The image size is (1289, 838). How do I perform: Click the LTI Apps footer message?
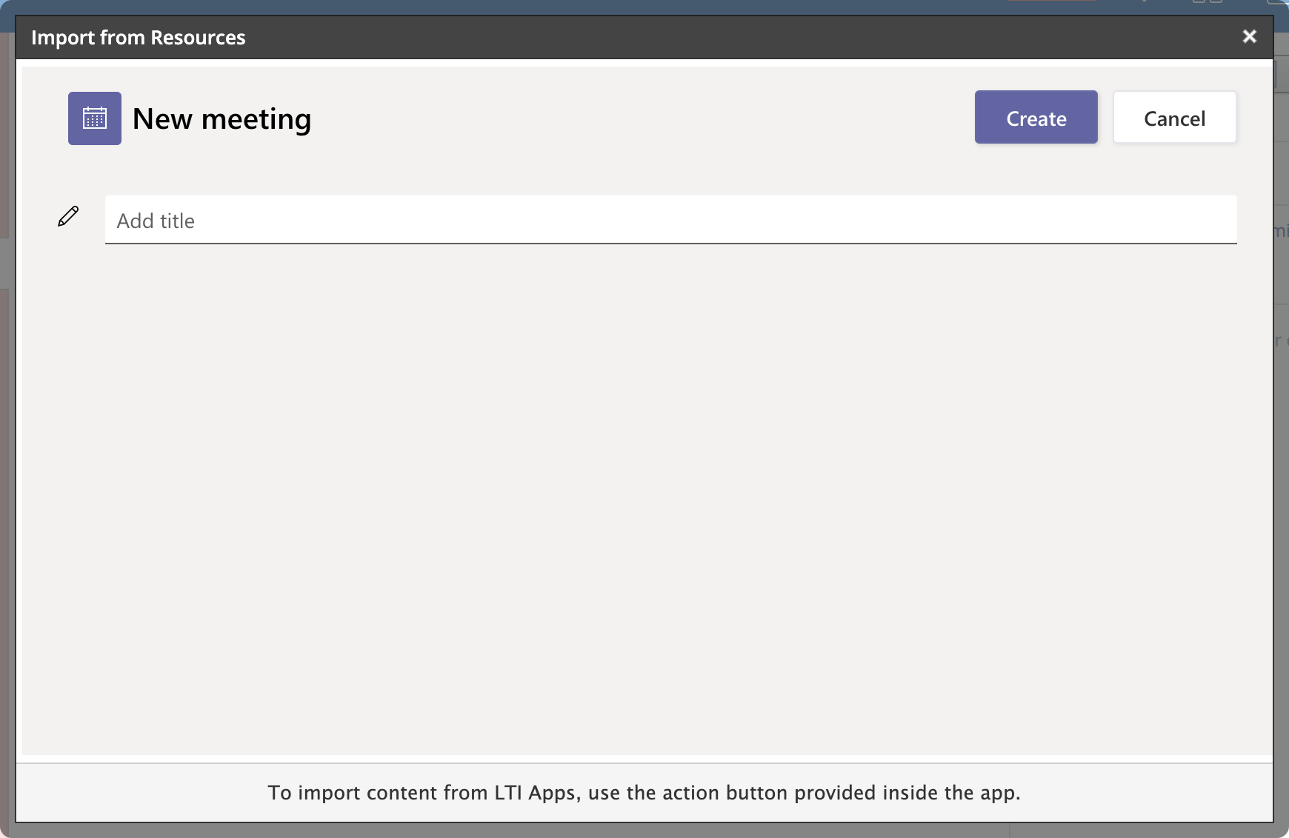644,793
